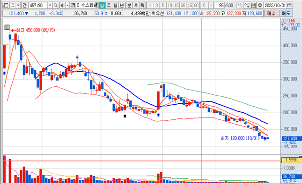Click the 1,599K volume level tag
302x184 pixels.
coord(292,160)
